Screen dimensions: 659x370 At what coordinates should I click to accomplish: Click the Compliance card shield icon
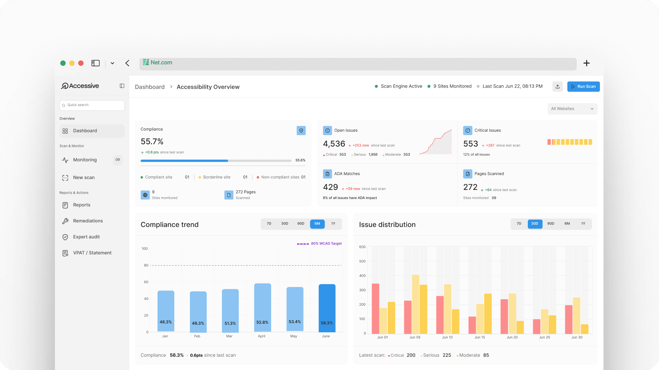coord(301,131)
